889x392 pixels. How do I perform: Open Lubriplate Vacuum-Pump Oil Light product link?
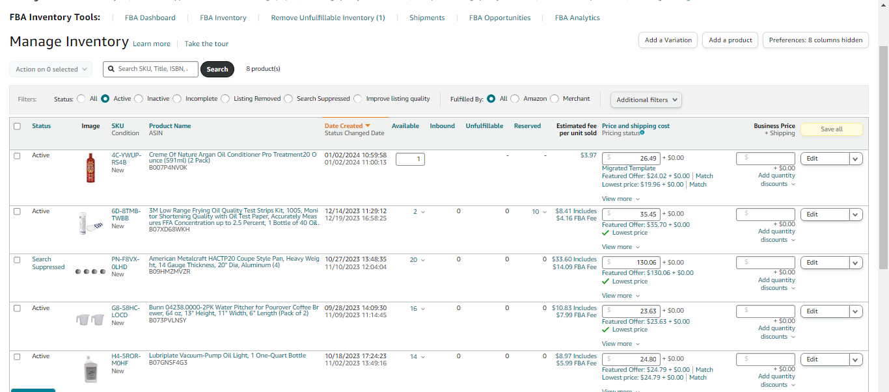pos(227,356)
